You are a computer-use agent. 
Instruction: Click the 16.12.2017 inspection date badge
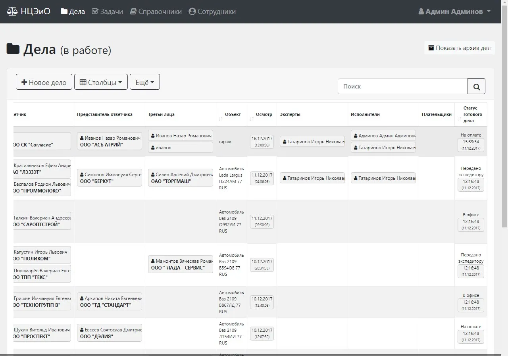262,142
